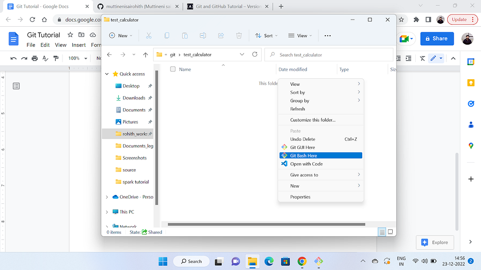
Task: Click the Explore button in Docs
Action: (435, 242)
